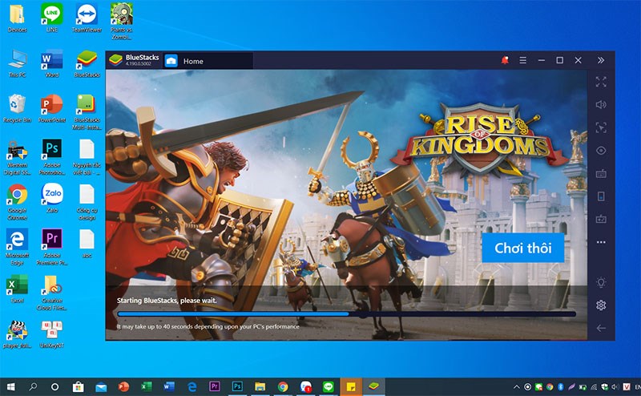Select the TeamViewer desktop icon
This screenshot has height=396, width=641.
pos(87,18)
